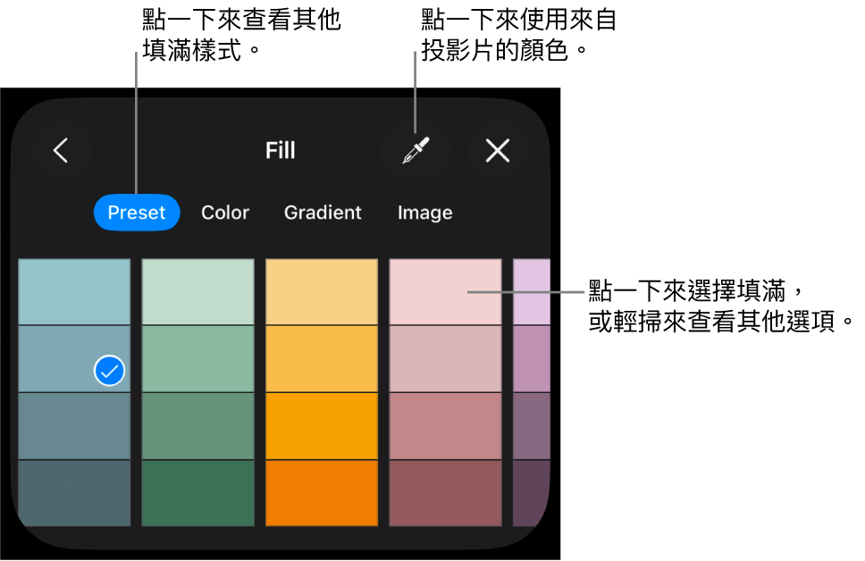Choose the medium green second-row swatch
Viewport: 865px width, 561px height.
coord(197,359)
